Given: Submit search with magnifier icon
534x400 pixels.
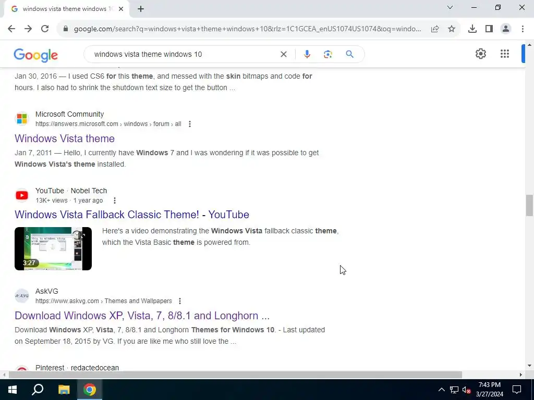Looking at the screenshot, I should (349, 54).
